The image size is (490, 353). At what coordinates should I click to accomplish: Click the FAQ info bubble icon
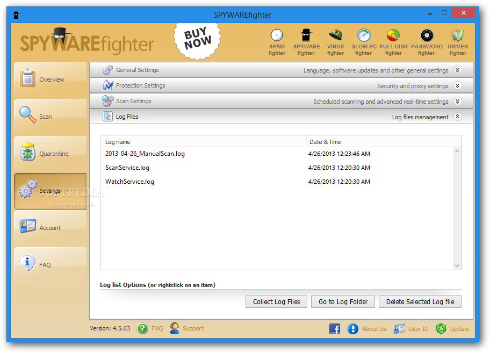click(x=27, y=263)
